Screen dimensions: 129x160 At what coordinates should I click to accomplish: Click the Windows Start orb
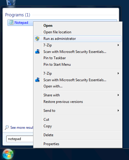coord(8,154)
